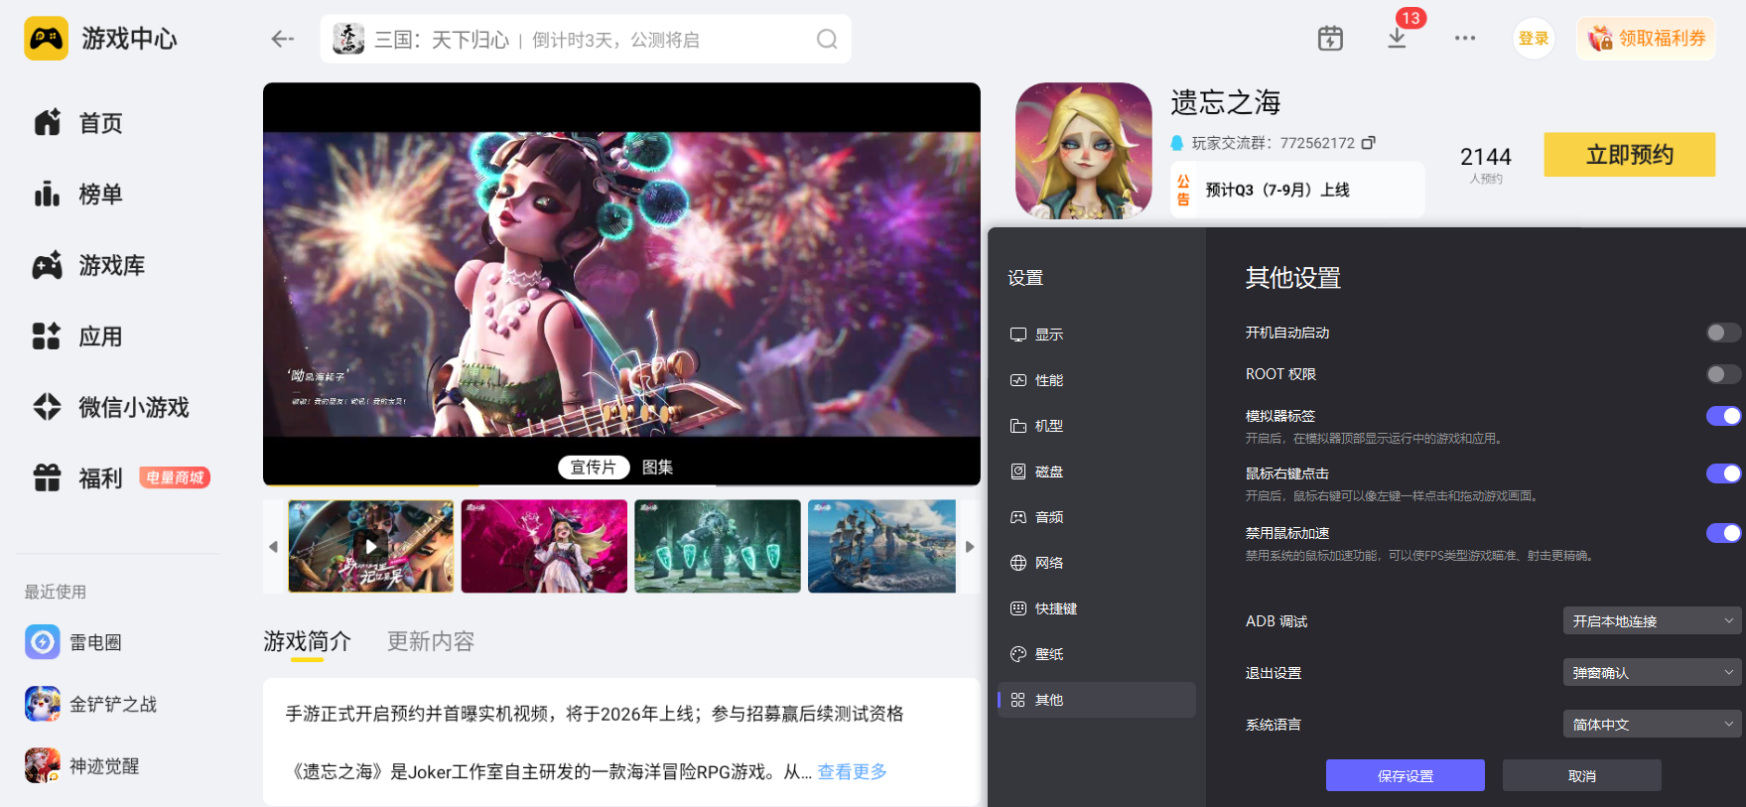
Task: Copy the player group number 772562172
Action: [x=1368, y=143]
